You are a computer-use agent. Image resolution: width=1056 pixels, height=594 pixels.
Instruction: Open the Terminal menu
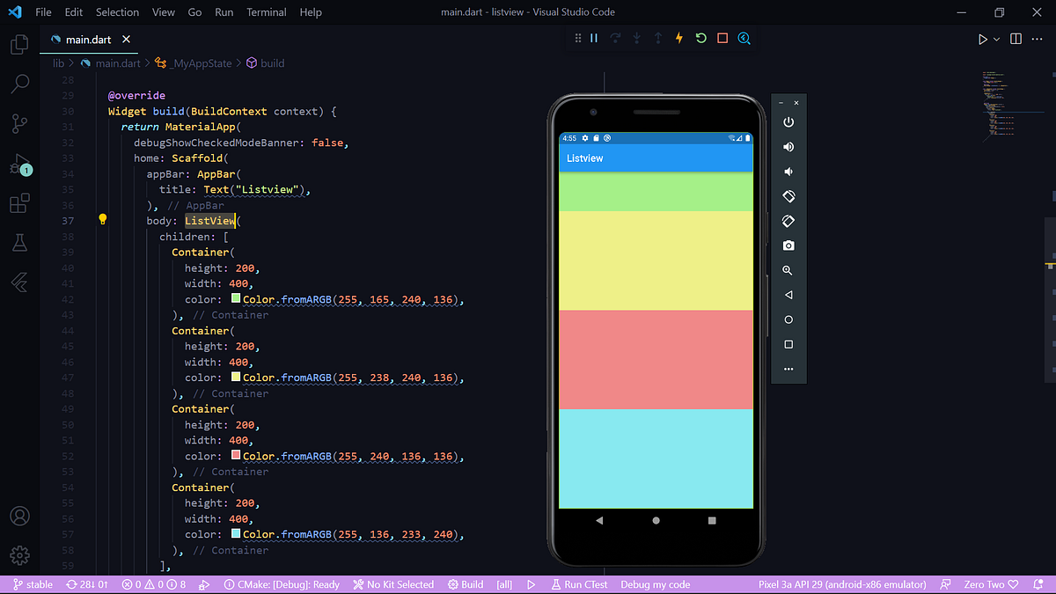266,11
